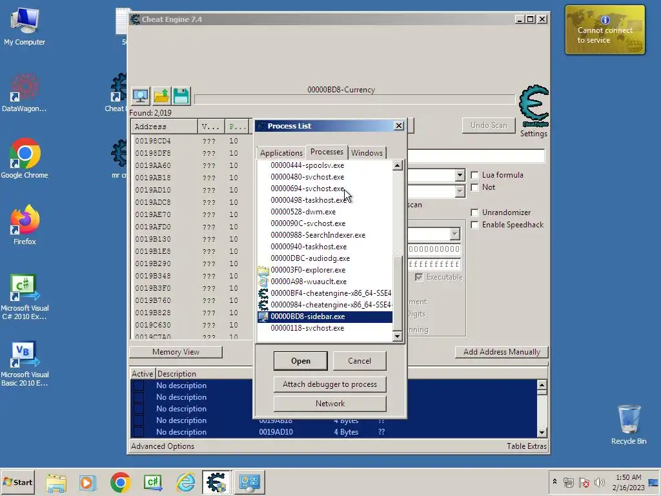Switch to Windows tab
The height and width of the screenshot is (496, 661).
point(367,153)
